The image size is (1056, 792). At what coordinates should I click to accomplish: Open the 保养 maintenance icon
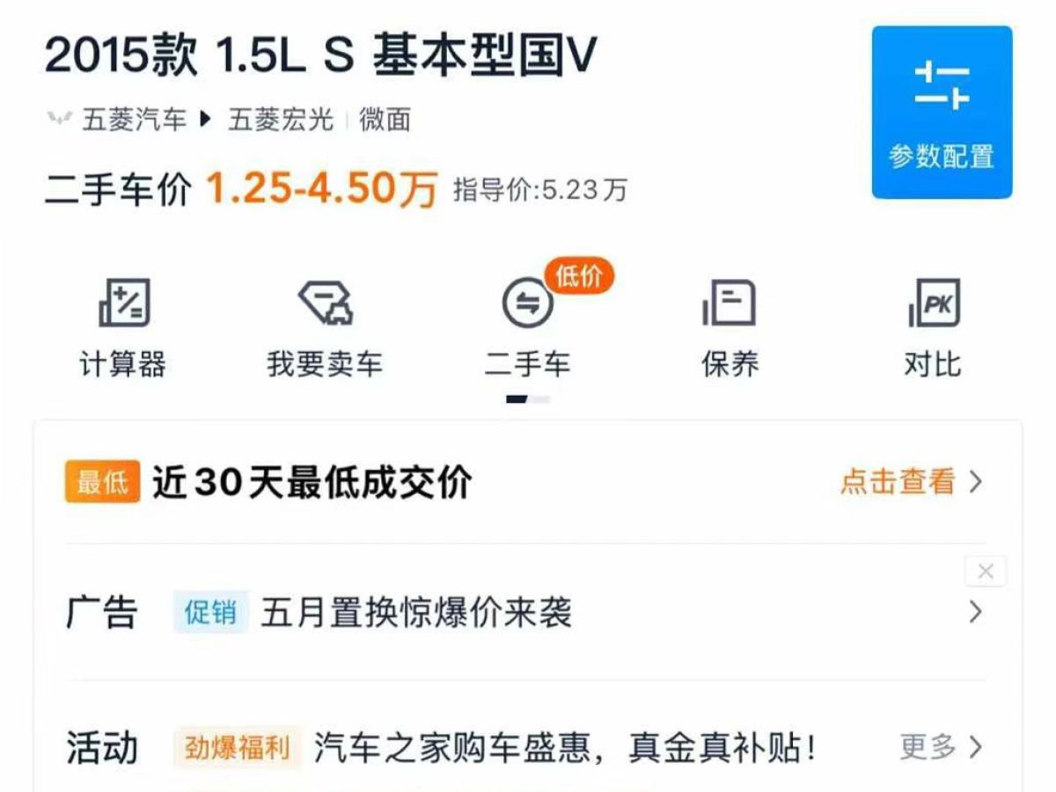pyautogui.click(x=730, y=304)
